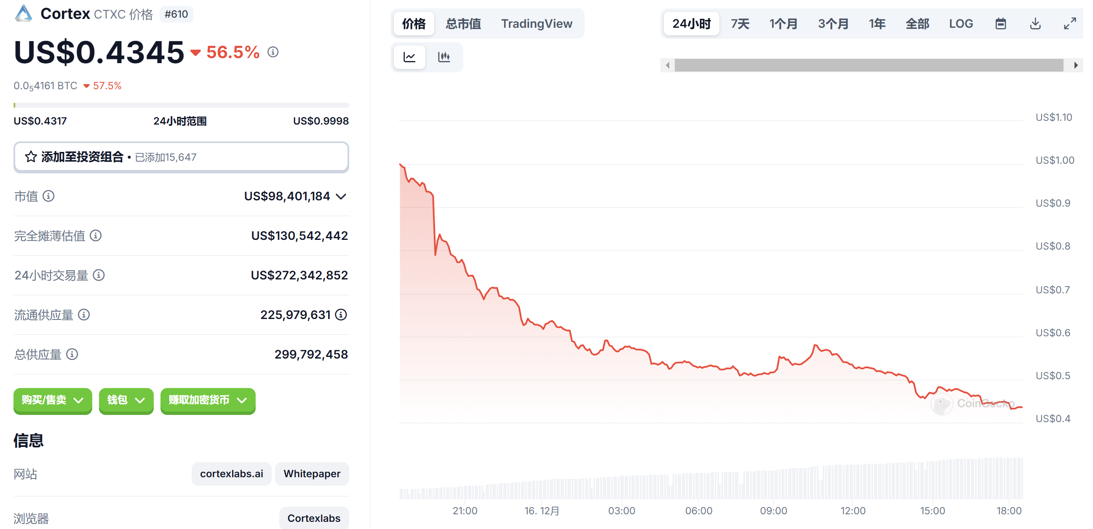Screen dimensions: 1093x529
Task: Expand market cap value chevron
Action: click(x=341, y=196)
